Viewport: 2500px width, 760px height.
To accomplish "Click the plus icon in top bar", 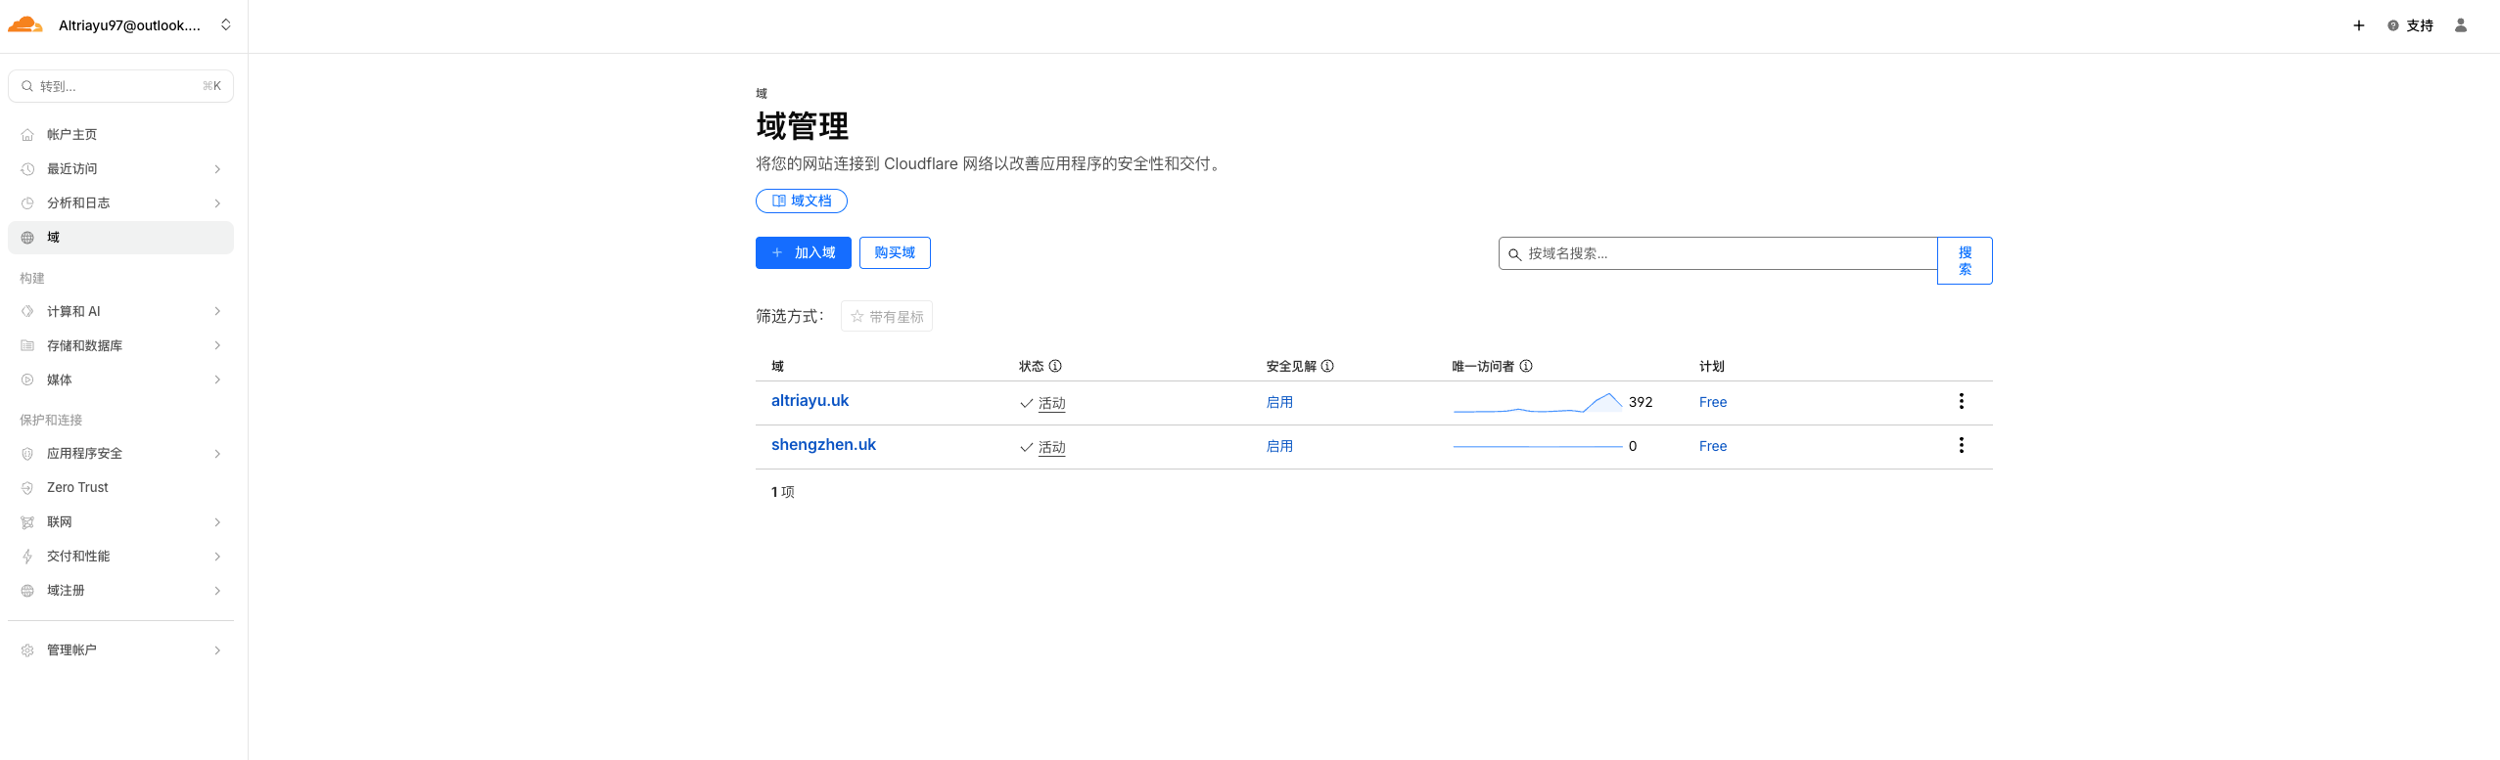I will click(x=2358, y=25).
